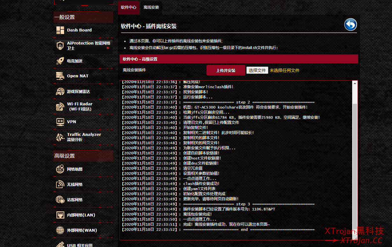Open AiProtection shield lock icon
The image size is (392, 247).
tap(60, 46)
